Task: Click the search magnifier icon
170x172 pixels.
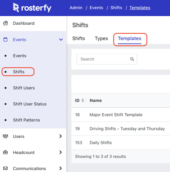Action: (x=132, y=59)
